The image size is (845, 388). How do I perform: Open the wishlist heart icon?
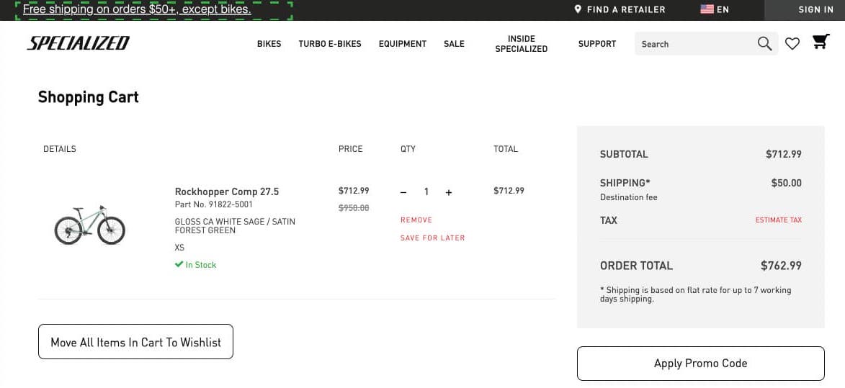tap(792, 44)
